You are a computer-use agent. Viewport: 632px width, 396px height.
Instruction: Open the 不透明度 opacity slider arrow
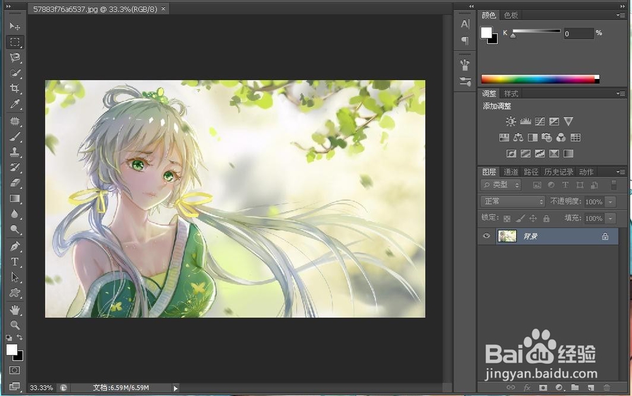coord(611,202)
